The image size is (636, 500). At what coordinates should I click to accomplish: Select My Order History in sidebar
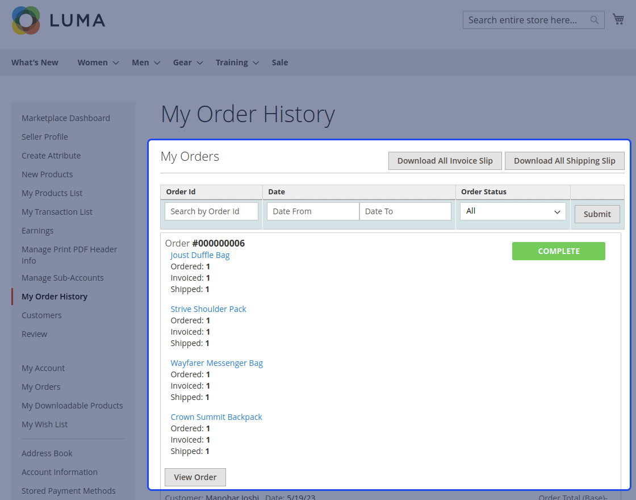[55, 296]
